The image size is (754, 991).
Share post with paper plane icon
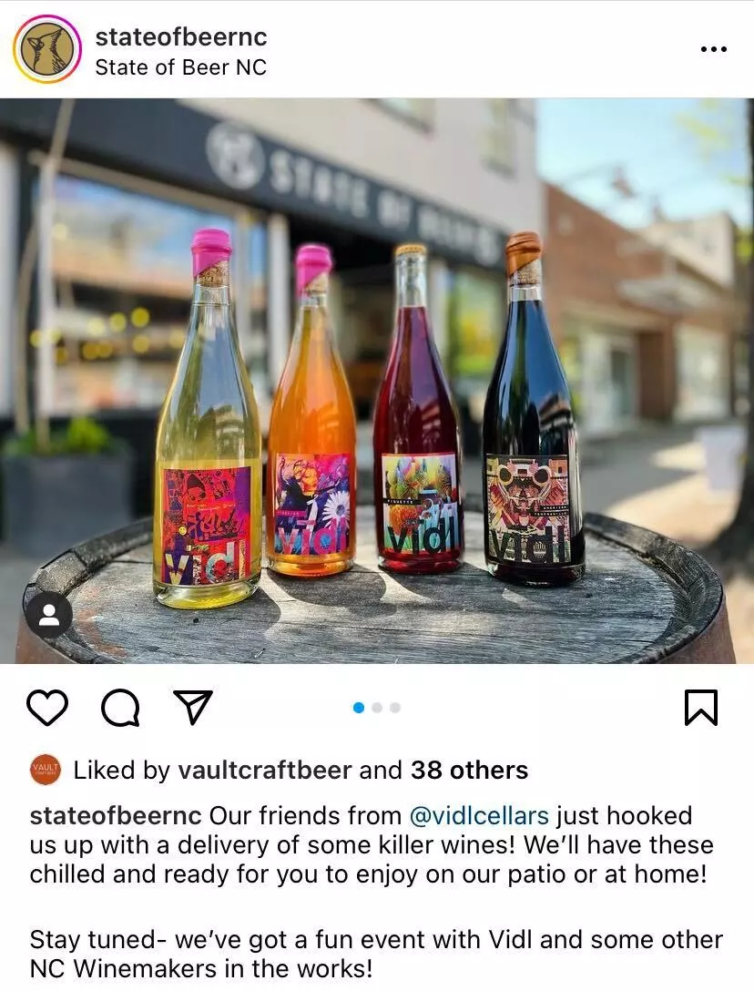tap(193, 707)
